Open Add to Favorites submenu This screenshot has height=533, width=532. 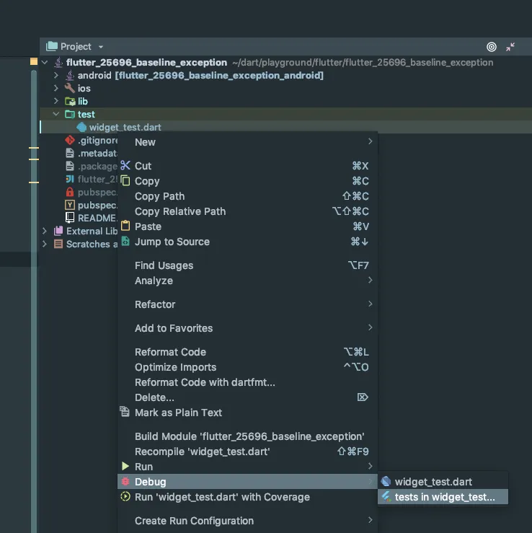tap(247, 328)
